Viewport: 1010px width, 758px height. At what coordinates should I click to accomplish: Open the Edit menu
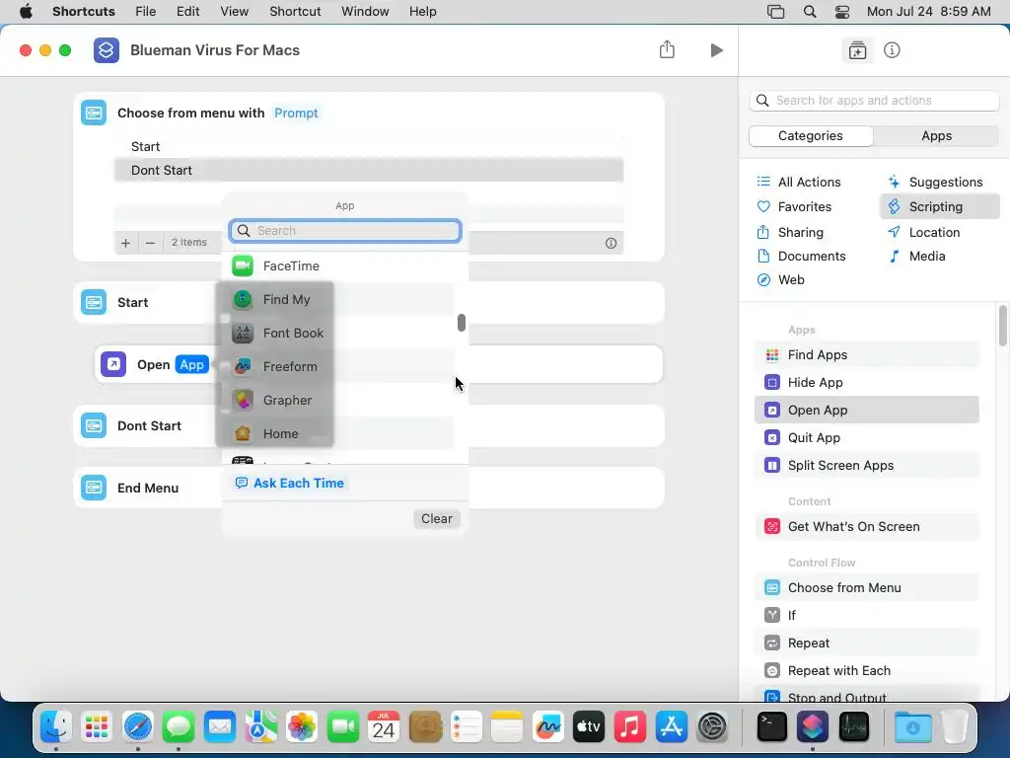[x=187, y=12]
